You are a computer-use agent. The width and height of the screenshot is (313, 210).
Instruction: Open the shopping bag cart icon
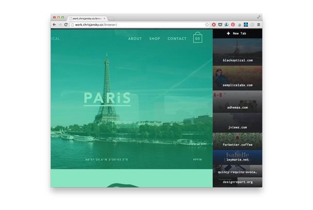click(x=198, y=38)
